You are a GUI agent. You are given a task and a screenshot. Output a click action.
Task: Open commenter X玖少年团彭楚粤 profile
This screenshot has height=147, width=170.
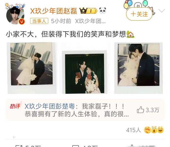click(x=50, y=106)
